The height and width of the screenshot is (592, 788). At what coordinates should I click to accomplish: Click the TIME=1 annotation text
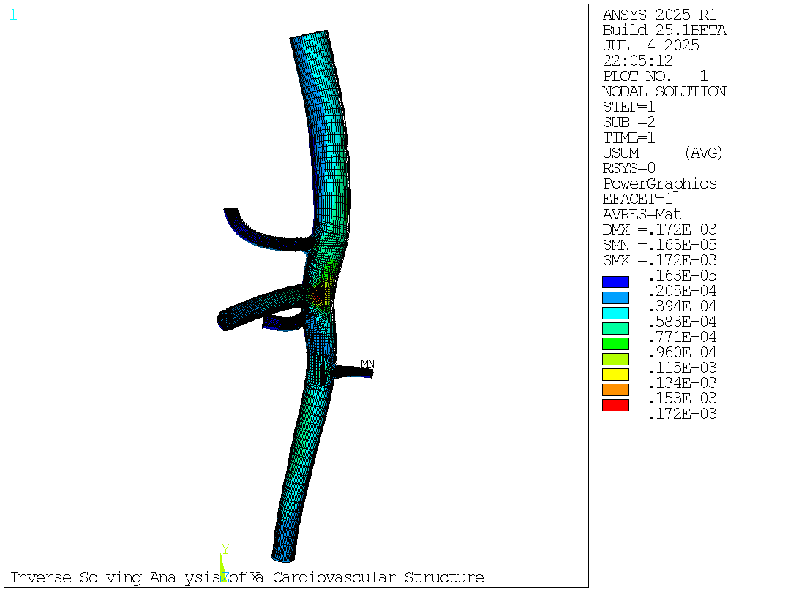click(x=628, y=137)
